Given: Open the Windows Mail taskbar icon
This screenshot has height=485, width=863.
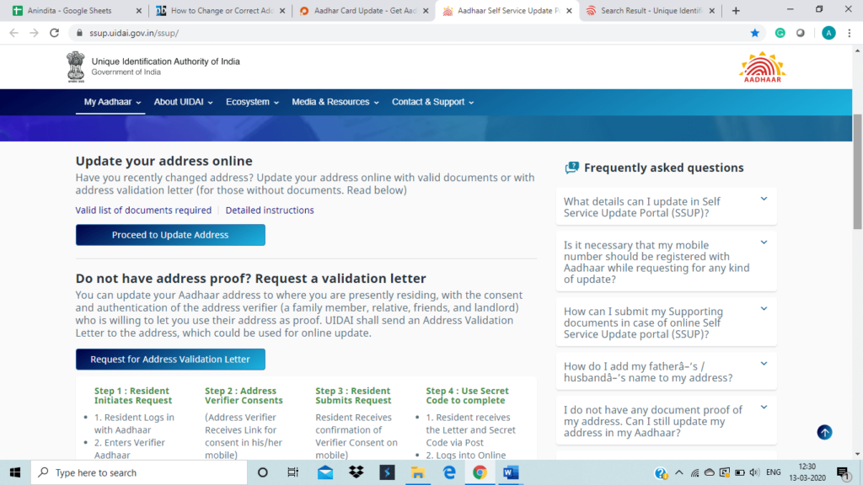Looking at the screenshot, I should (x=325, y=472).
